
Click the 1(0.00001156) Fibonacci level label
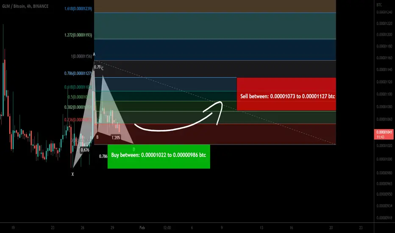(x=81, y=56)
